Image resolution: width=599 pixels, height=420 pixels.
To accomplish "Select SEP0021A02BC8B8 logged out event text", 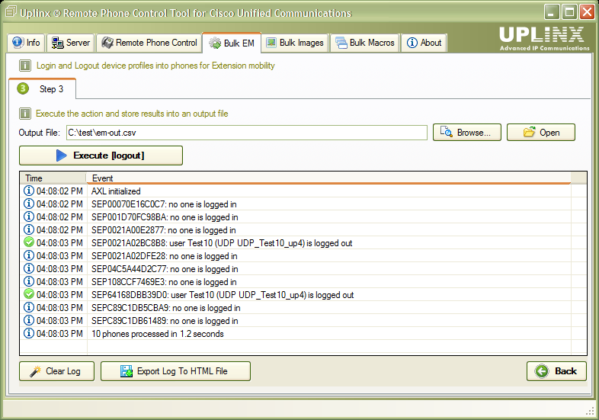I will pyautogui.click(x=222, y=243).
